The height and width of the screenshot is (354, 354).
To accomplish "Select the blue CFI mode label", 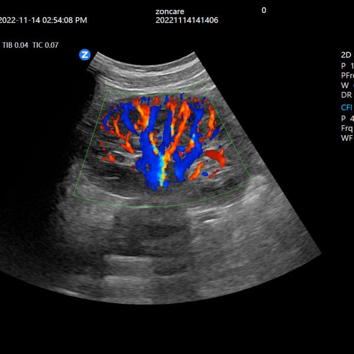I will coord(347,107).
